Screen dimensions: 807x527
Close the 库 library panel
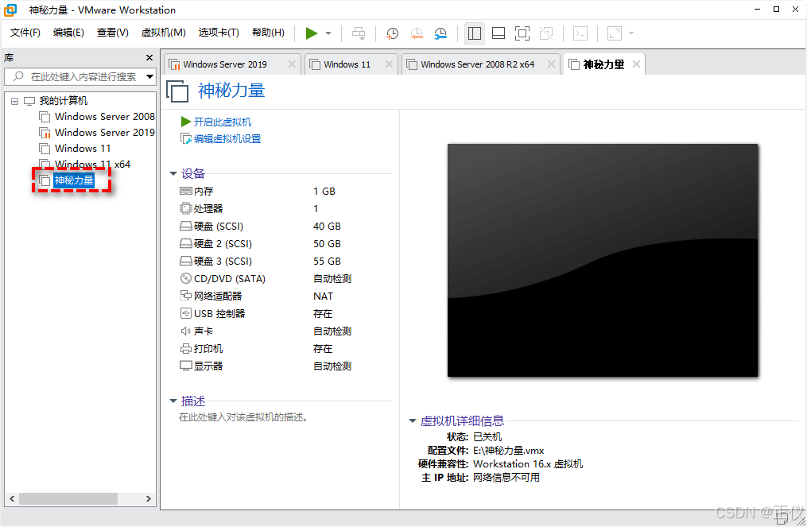click(149, 58)
